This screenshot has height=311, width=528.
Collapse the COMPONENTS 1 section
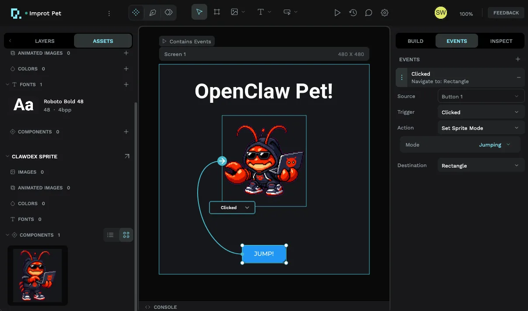7,235
